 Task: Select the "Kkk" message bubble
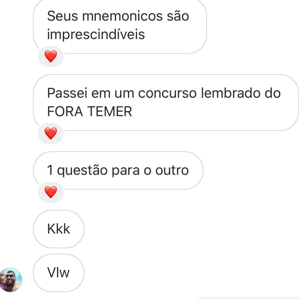58,229
